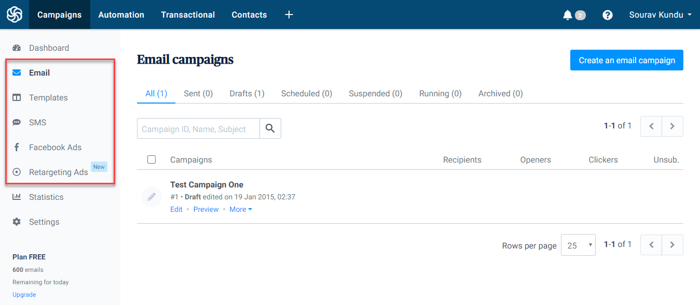Click the Facebook Ads sidebar label
The image size is (700, 305).
pyautogui.click(x=55, y=148)
